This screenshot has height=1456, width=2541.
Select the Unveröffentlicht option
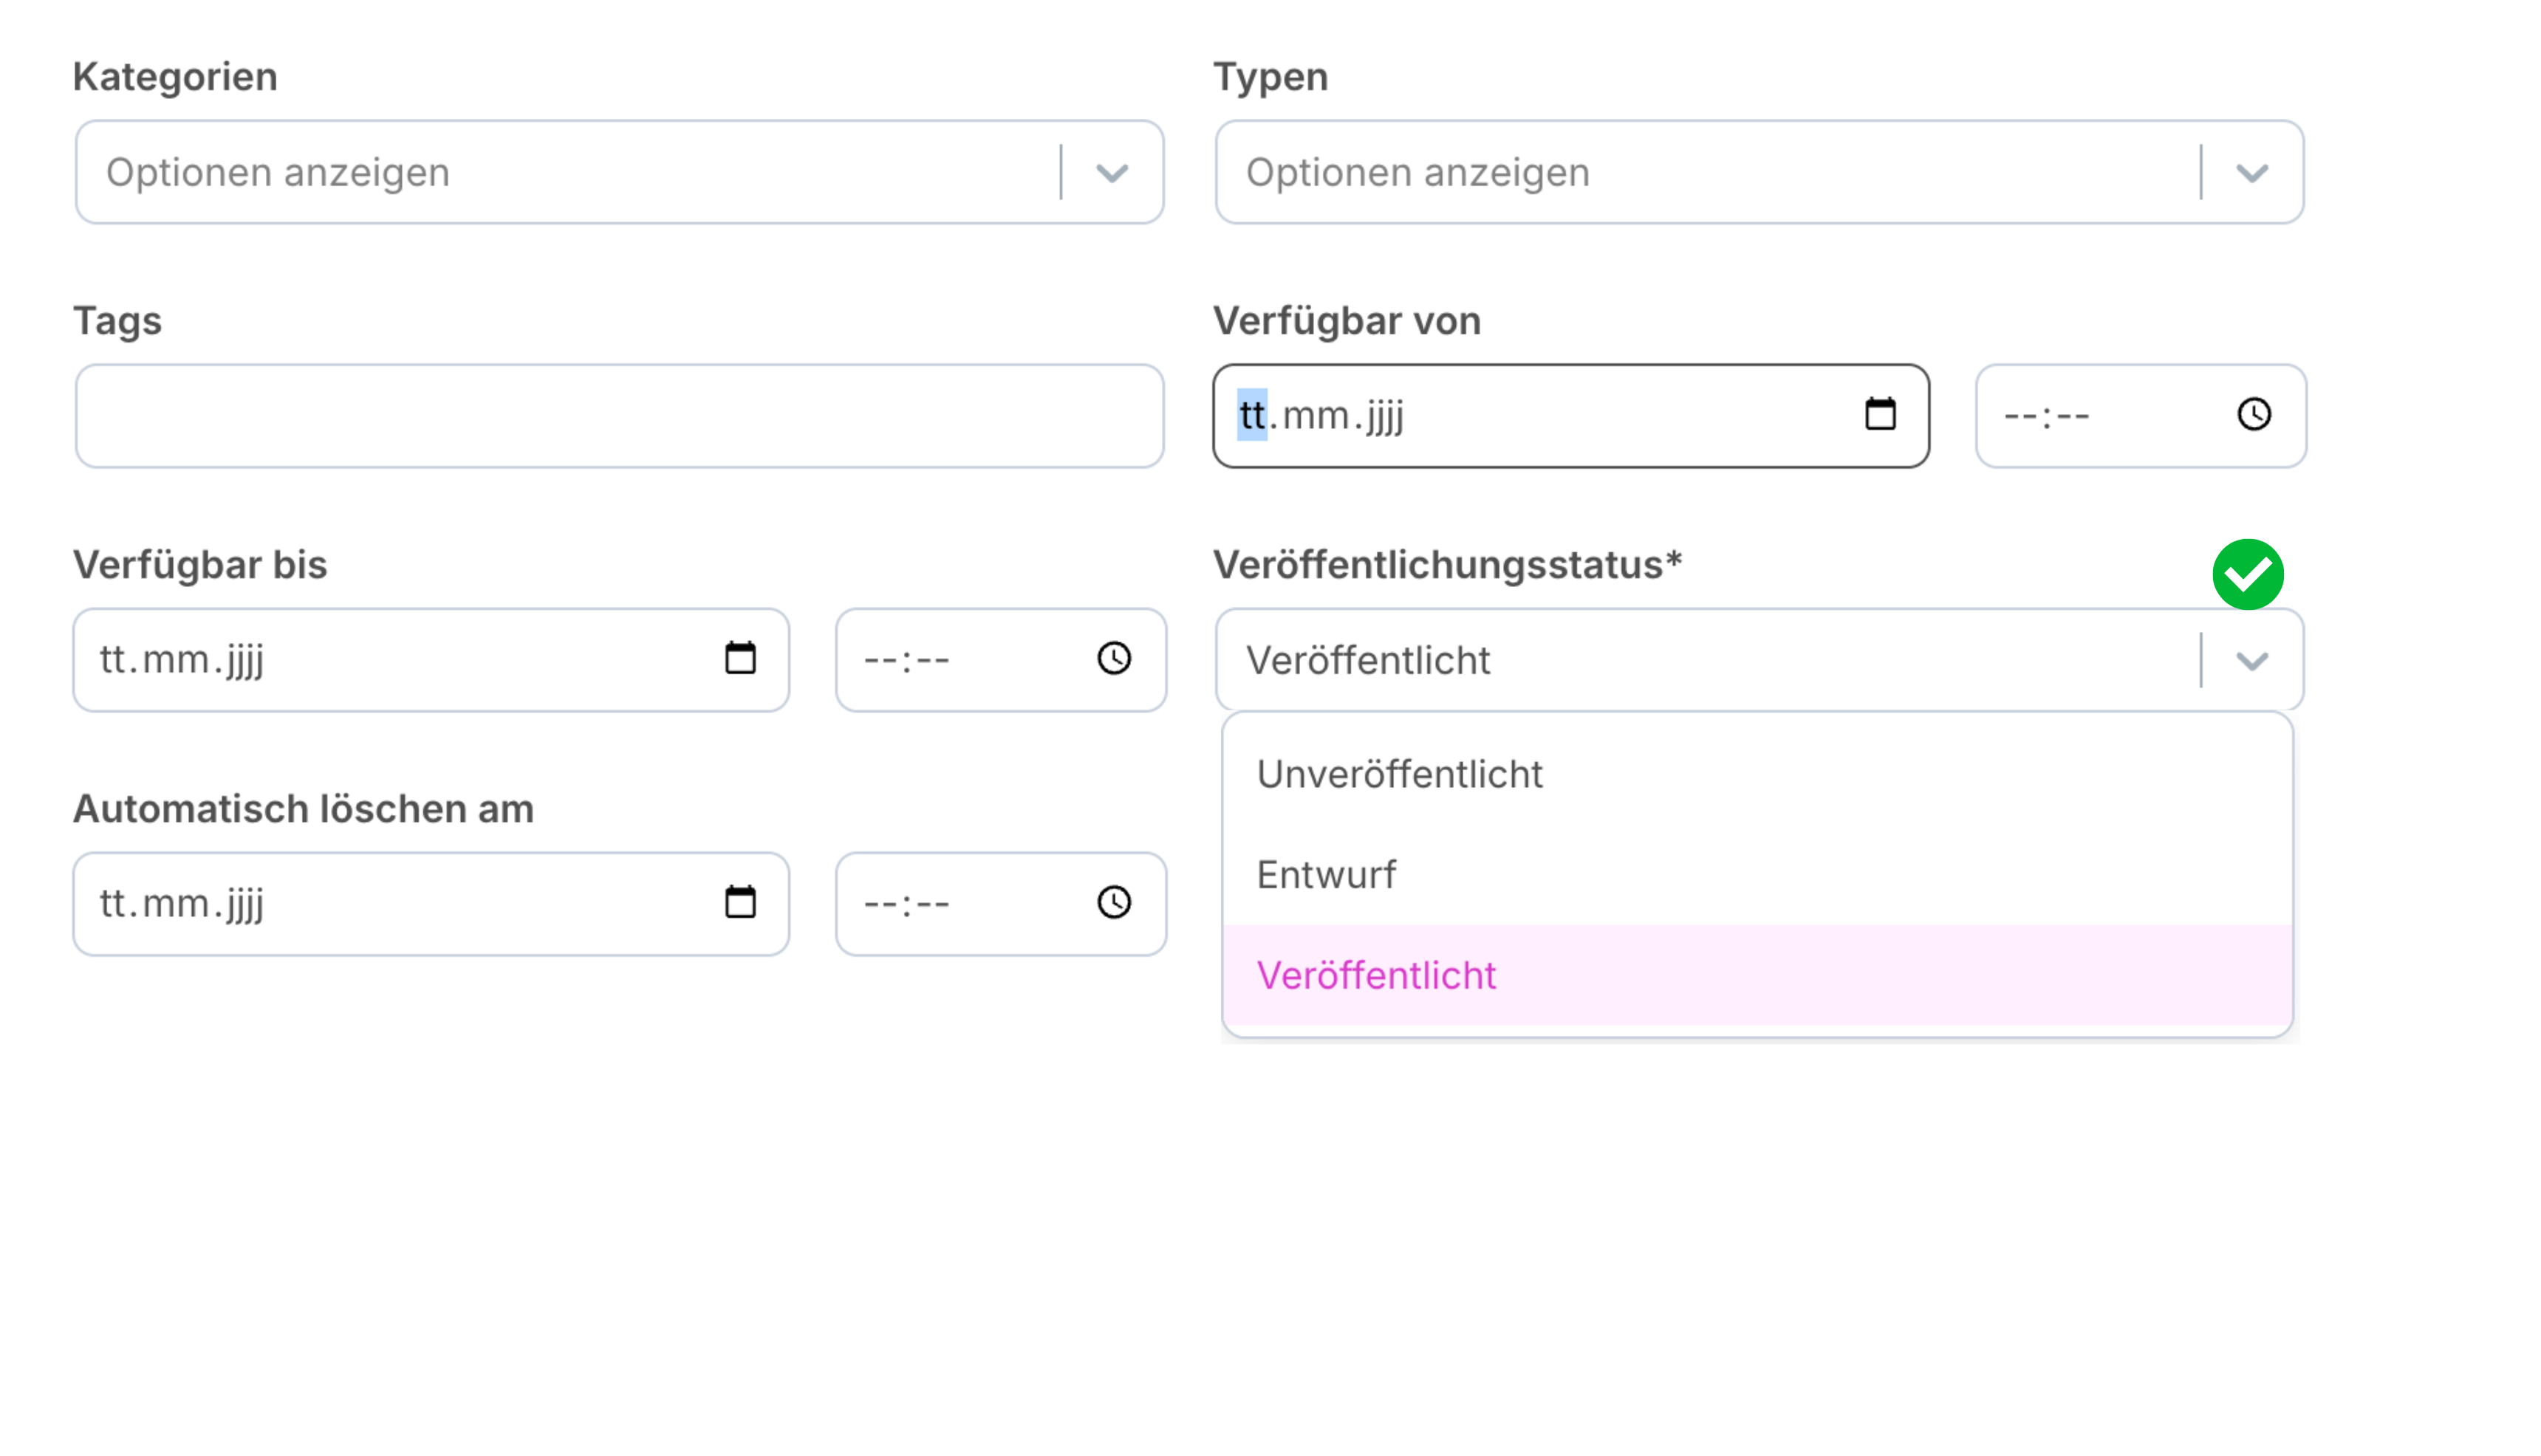[1398, 774]
